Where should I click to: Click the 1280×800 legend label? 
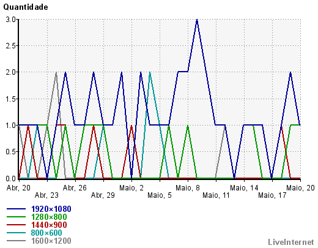[x=49, y=217]
